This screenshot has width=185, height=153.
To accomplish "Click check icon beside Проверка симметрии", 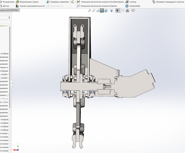I will pyautogui.click(x=72, y=2).
